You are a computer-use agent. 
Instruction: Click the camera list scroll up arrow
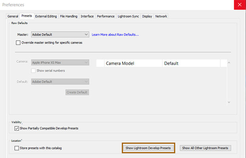(229, 62)
